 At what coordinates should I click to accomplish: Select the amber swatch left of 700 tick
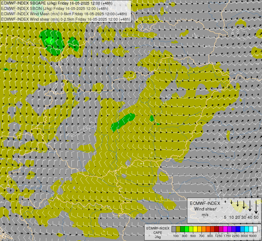tap(199, 229)
